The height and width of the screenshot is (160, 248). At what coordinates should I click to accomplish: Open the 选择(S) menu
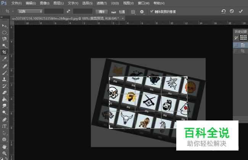(87, 3)
